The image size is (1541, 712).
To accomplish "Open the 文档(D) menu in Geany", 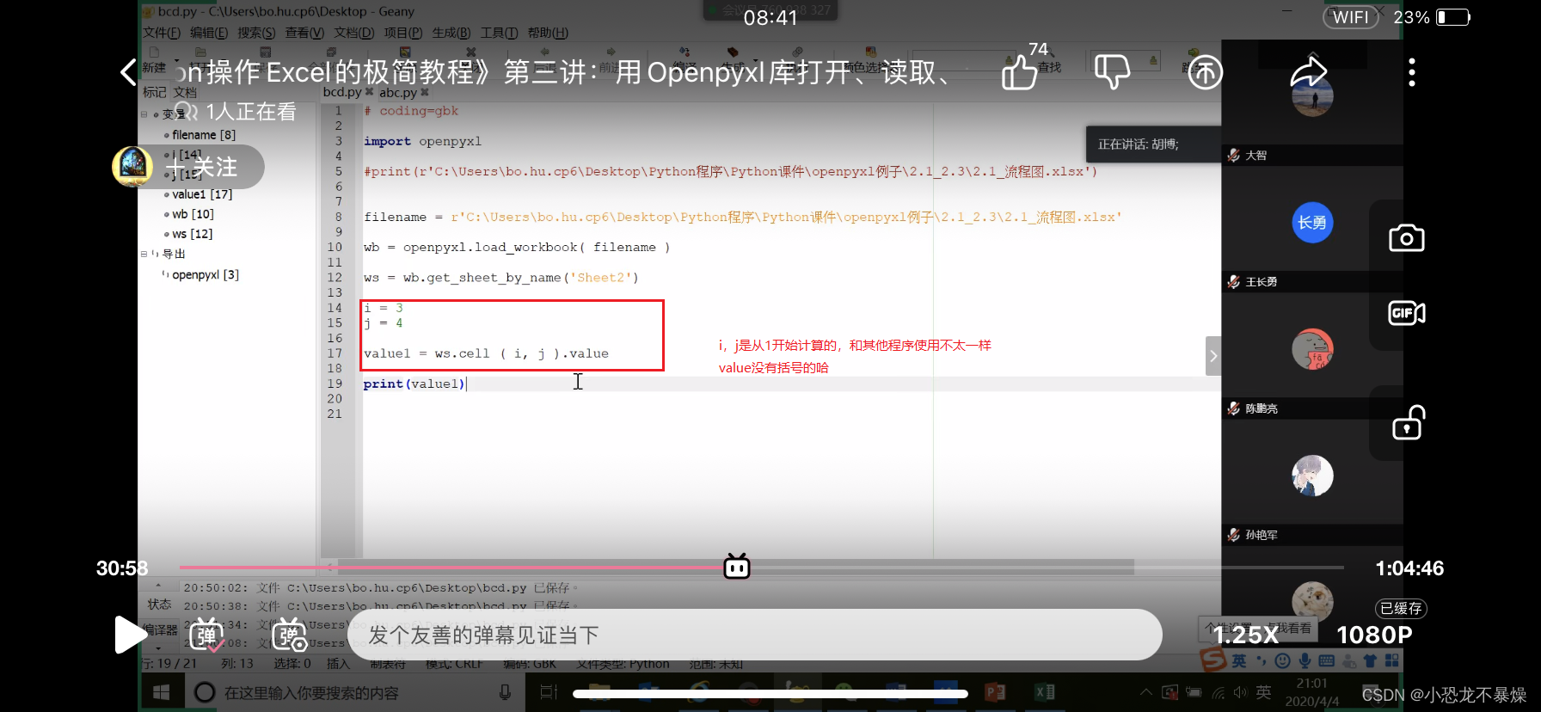I will click(x=353, y=33).
